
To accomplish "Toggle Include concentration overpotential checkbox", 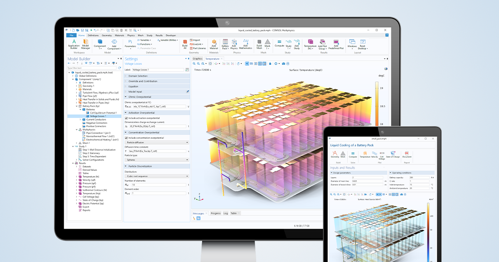I will click(x=126, y=138).
